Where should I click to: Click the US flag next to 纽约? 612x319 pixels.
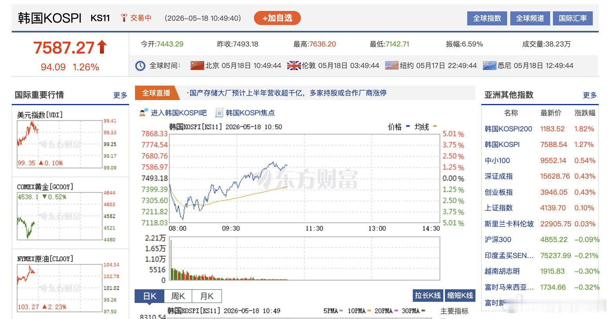(392, 65)
